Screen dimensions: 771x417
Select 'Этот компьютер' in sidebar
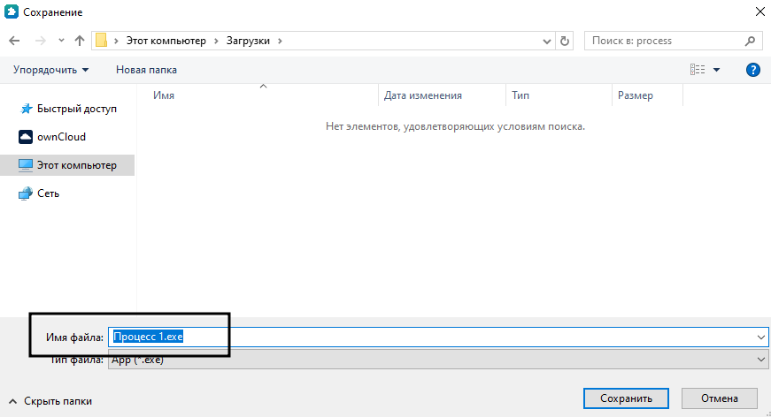click(67, 165)
